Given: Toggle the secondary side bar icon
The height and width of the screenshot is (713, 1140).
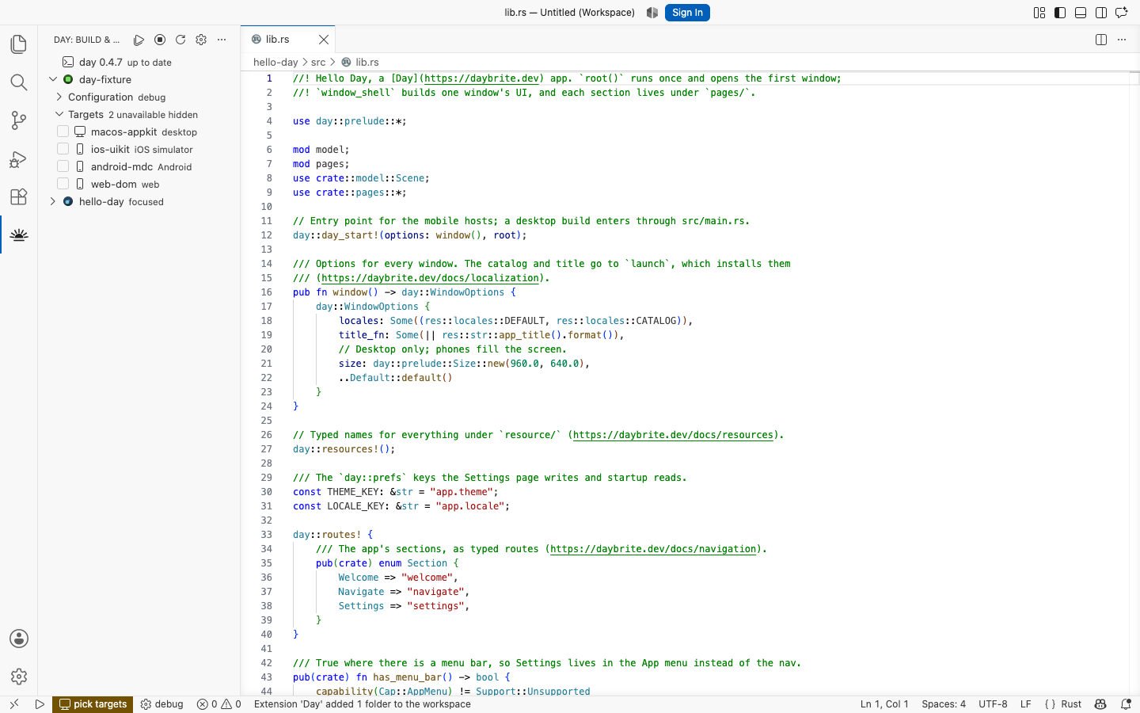Looking at the screenshot, I should [x=1101, y=13].
